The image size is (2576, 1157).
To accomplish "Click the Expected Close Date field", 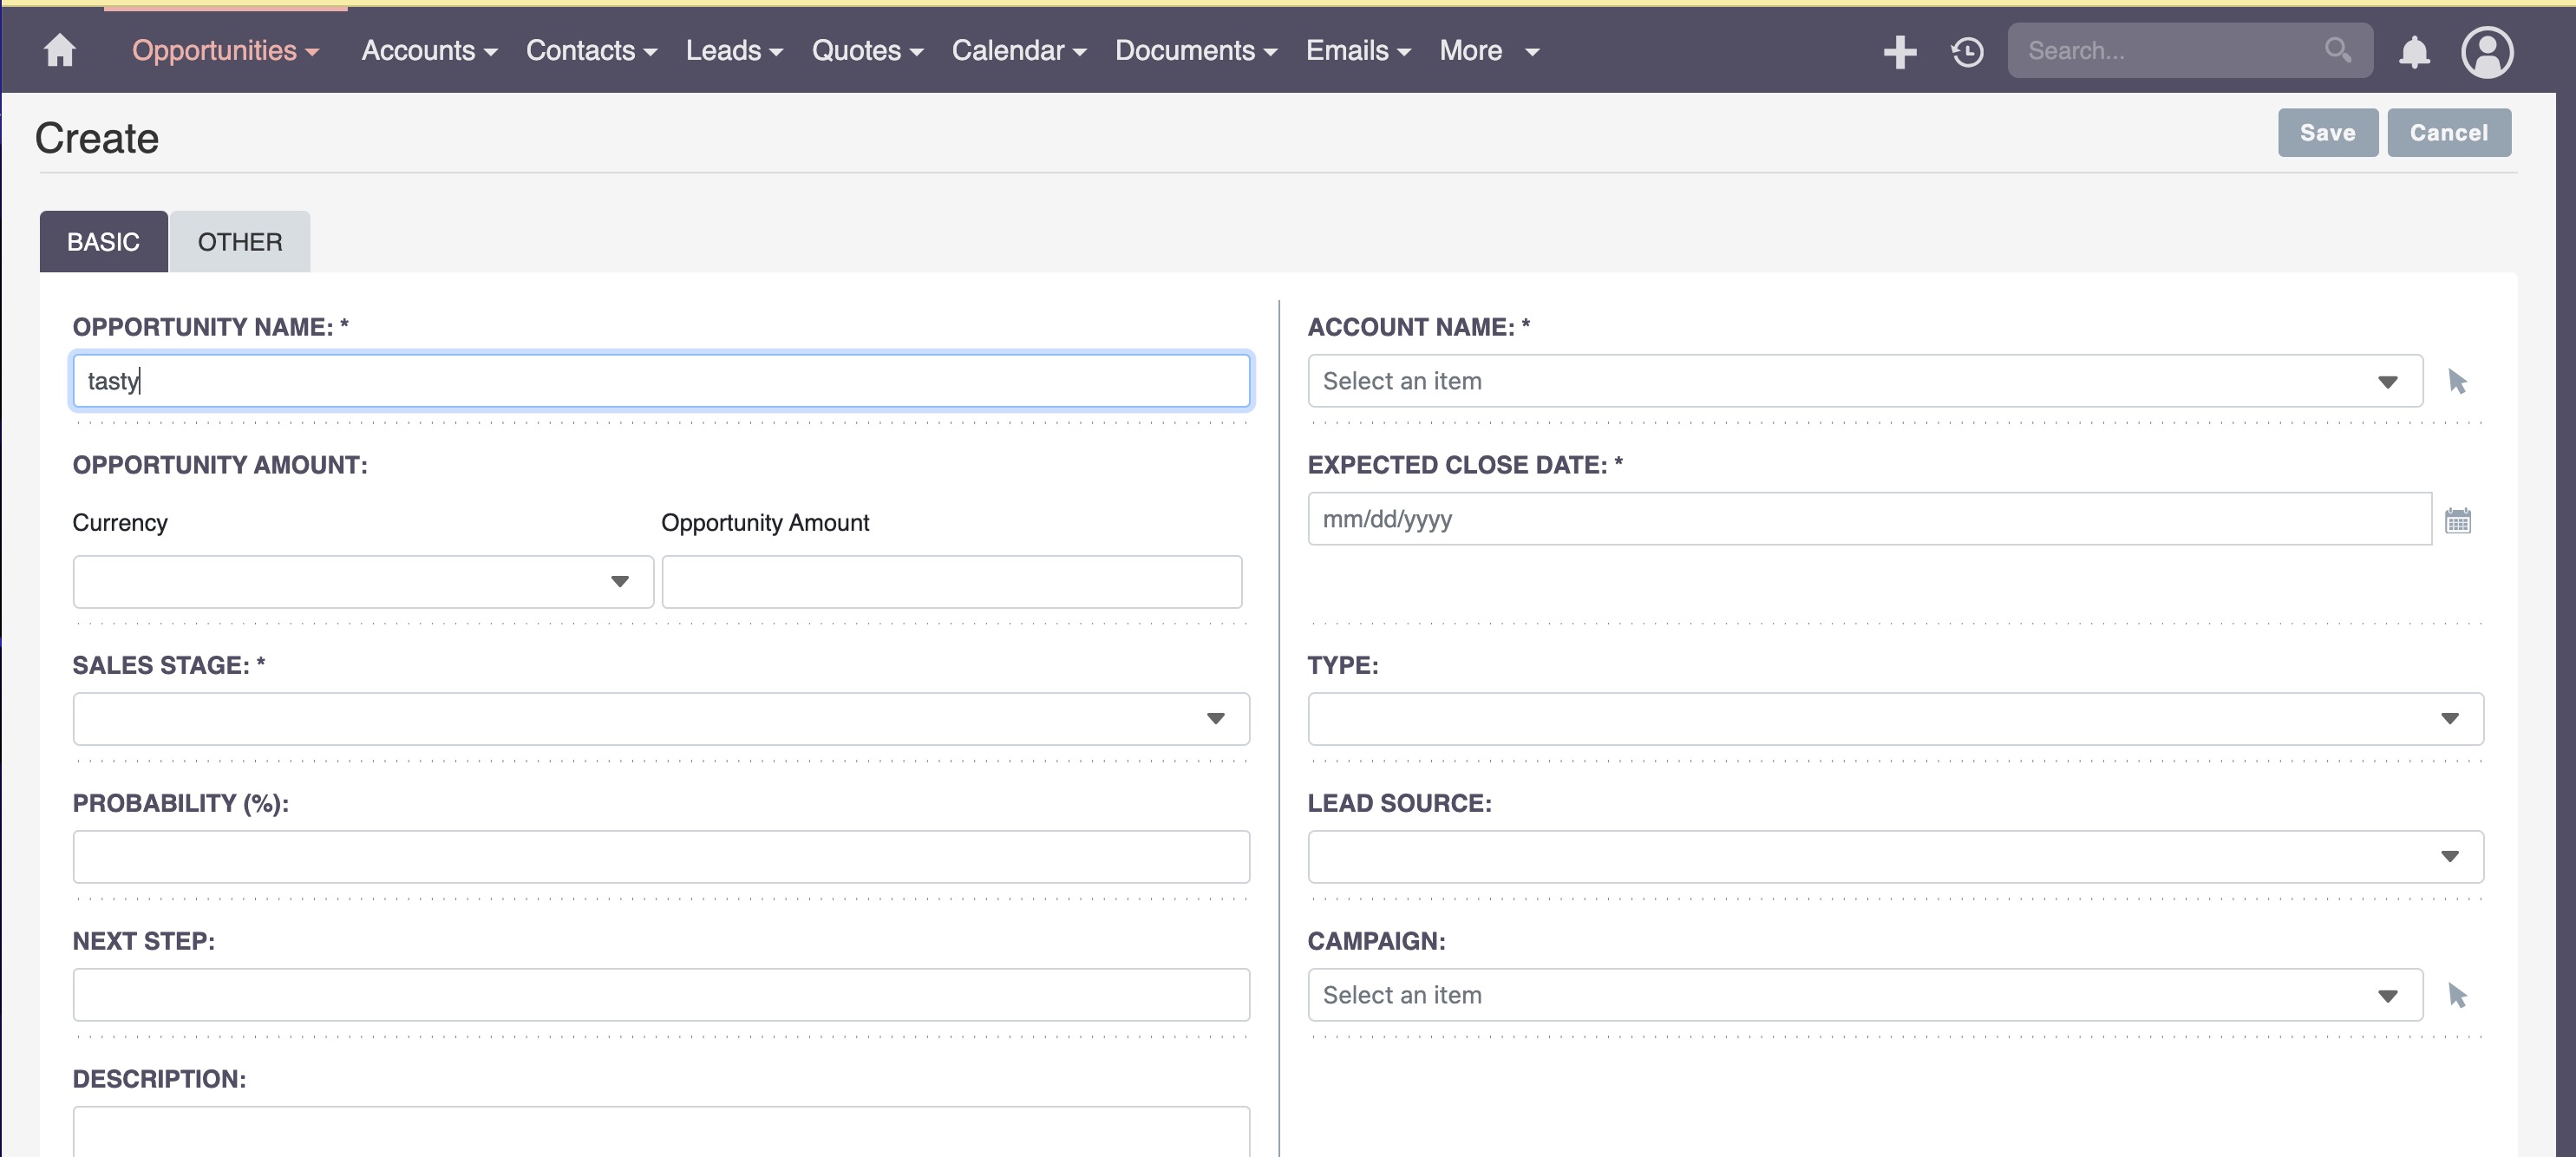I will tap(1869, 519).
